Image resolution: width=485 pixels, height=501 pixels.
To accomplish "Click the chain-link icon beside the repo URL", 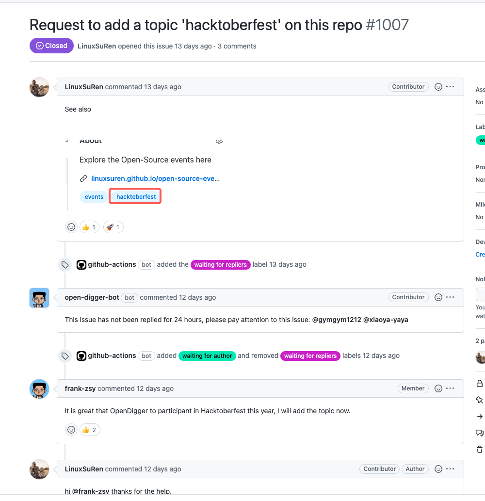I will tap(83, 178).
